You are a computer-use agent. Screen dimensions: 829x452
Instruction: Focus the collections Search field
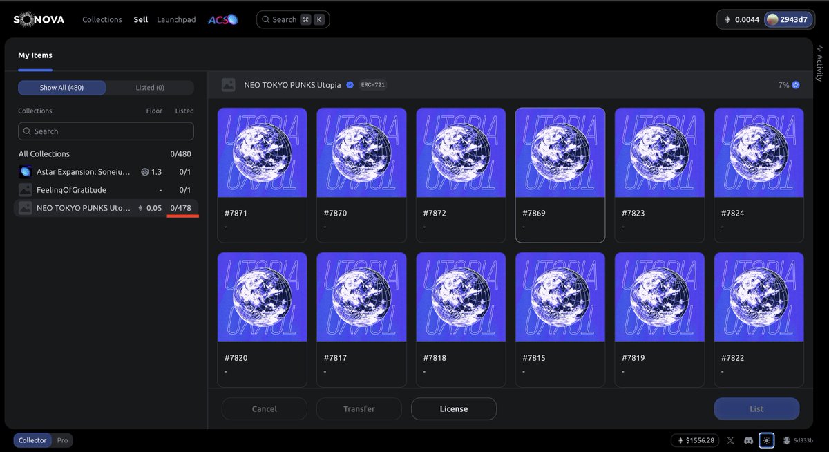click(x=106, y=131)
